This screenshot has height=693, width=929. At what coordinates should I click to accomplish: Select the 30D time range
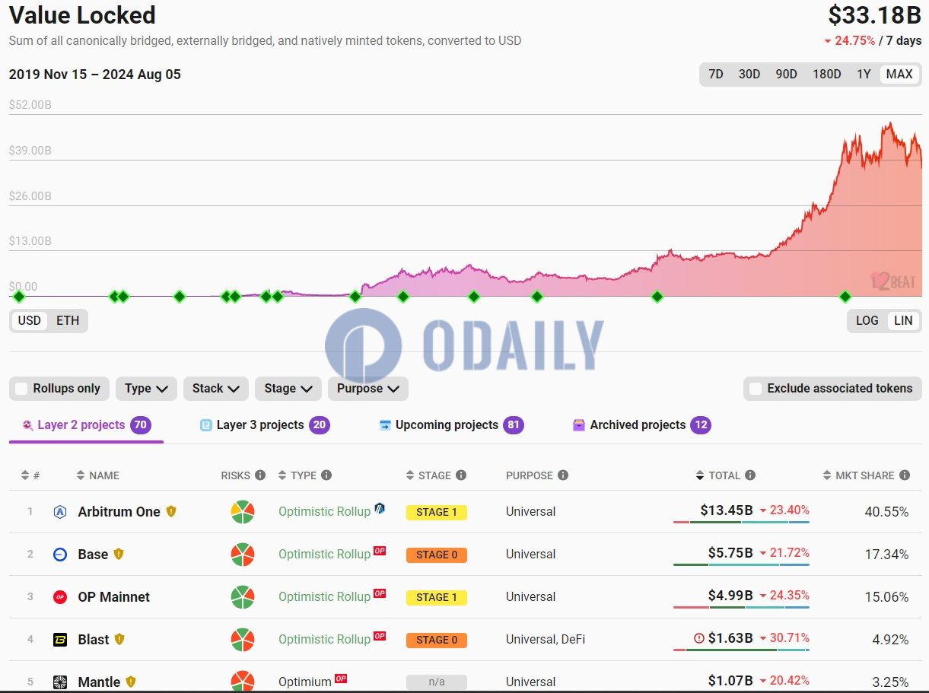pos(749,74)
